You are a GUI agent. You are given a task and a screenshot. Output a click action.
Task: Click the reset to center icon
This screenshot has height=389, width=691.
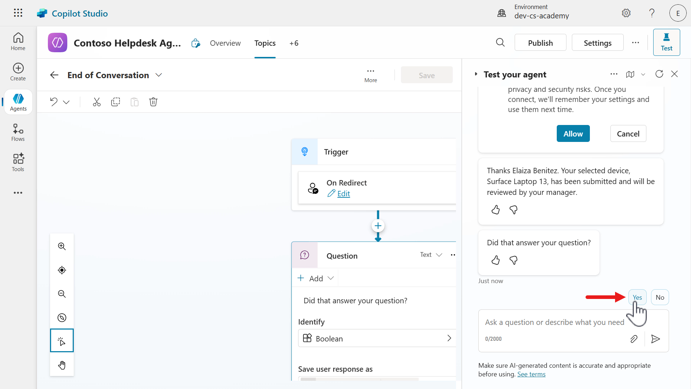click(62, 270)
